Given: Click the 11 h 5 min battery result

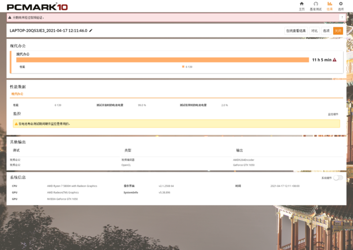Looking at the screenshot, I should [x=322, y=60].
